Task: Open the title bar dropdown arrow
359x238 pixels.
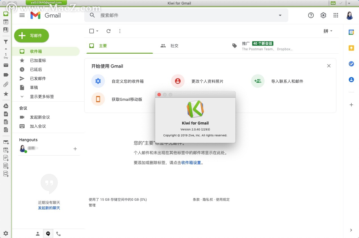Action: click(x=349, y=3)
